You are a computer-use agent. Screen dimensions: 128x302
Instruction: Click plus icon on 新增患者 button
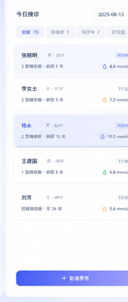[64, 278]
